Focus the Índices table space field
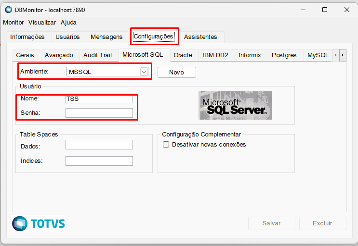358x246 pixels. coord(99,161)
